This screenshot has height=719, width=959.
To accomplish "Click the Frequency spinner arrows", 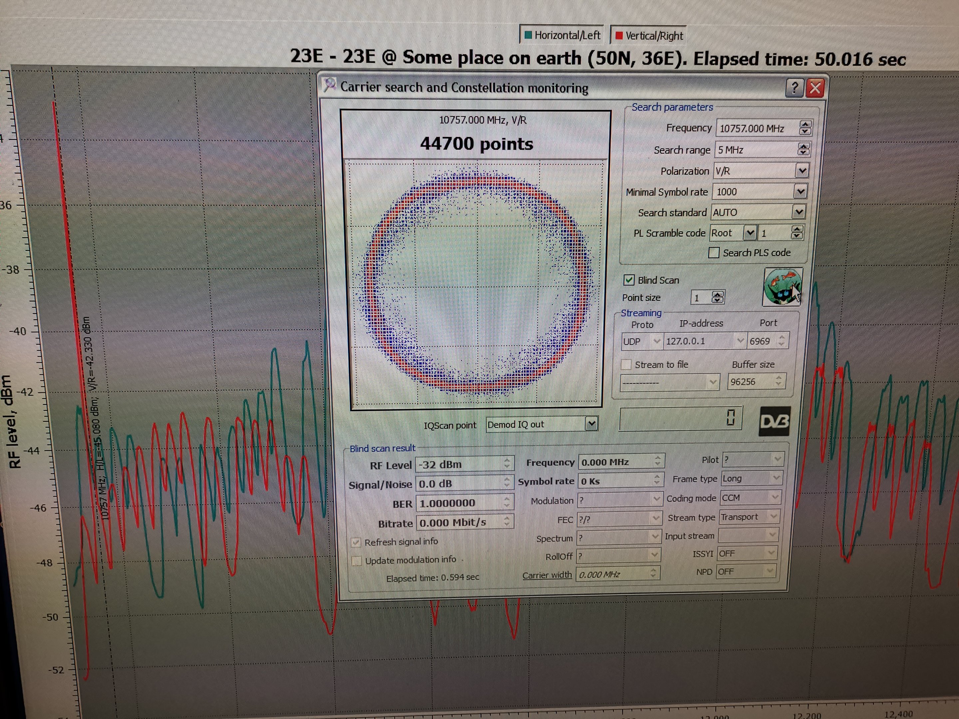I will pos(804,128).
